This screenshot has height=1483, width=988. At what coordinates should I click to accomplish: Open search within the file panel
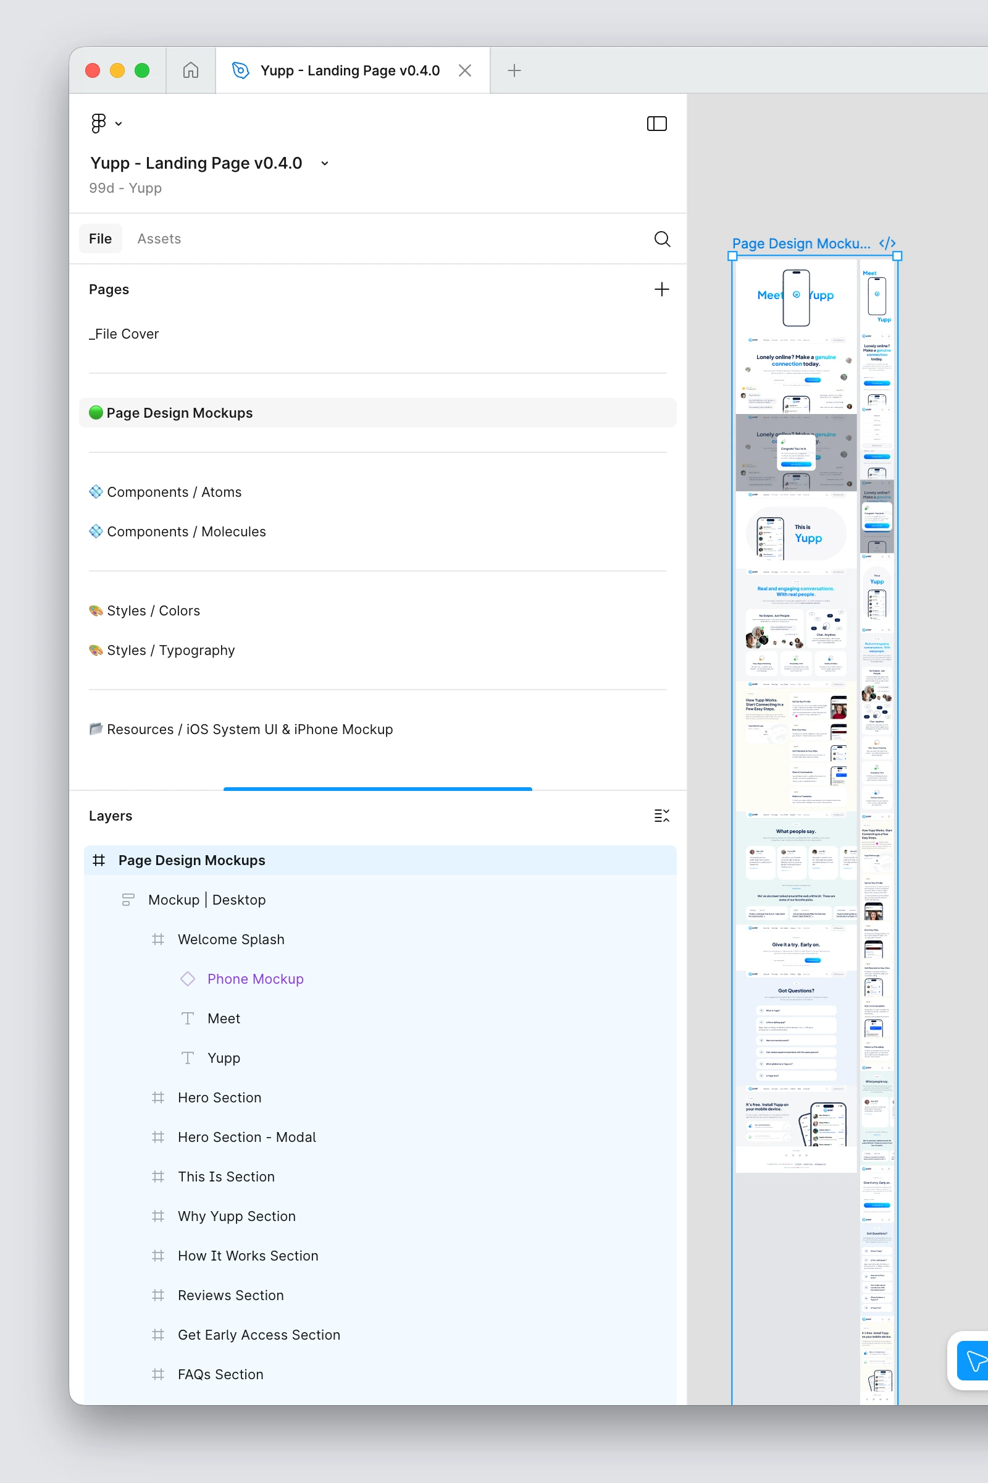pos(661,239)
